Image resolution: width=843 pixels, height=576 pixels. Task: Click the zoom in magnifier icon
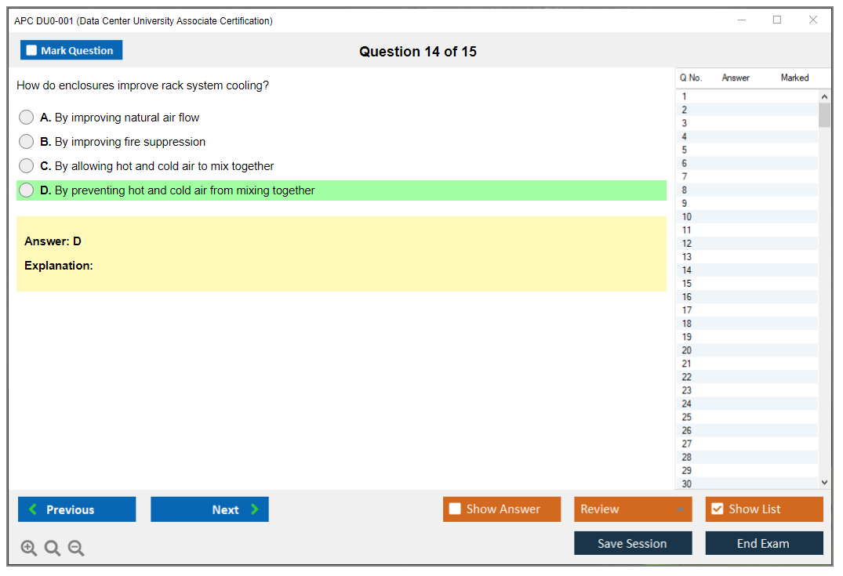tap(29, 549)
